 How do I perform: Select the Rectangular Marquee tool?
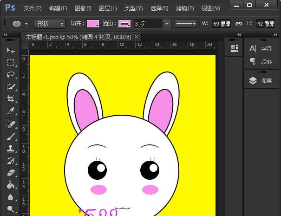click(x=11, y=62)
